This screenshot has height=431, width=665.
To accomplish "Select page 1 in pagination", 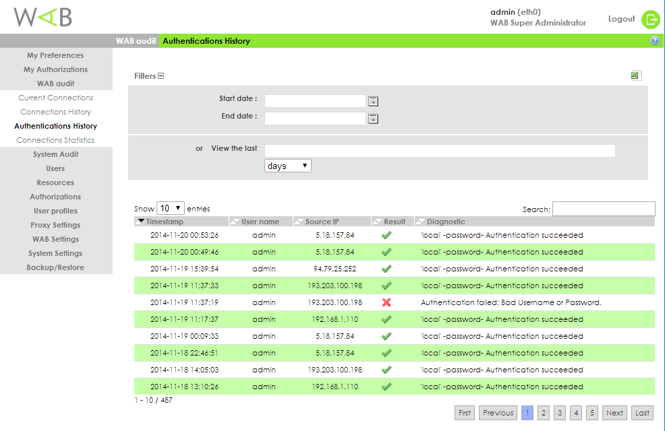I will point(527,413).
